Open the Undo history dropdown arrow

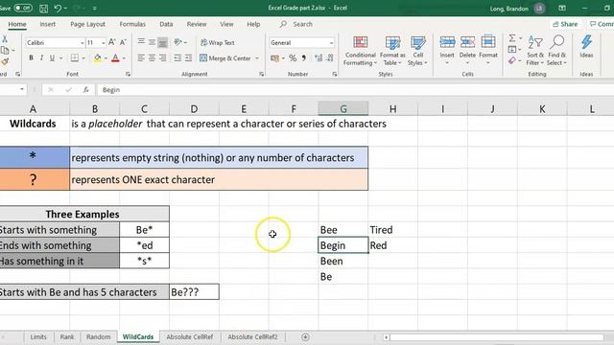tap(65, 9)
